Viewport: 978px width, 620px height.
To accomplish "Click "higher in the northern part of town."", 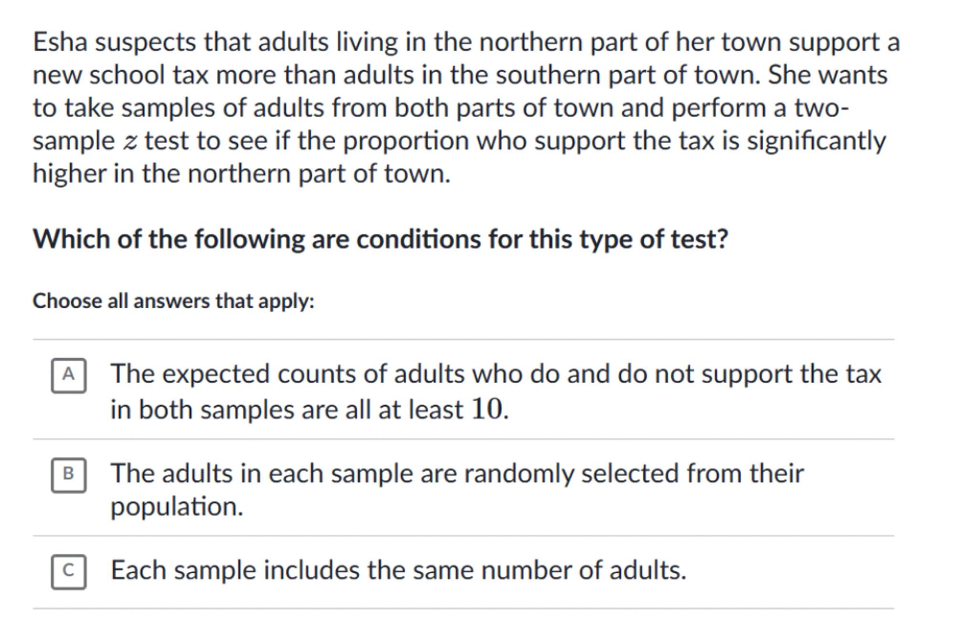I will 241,174.
